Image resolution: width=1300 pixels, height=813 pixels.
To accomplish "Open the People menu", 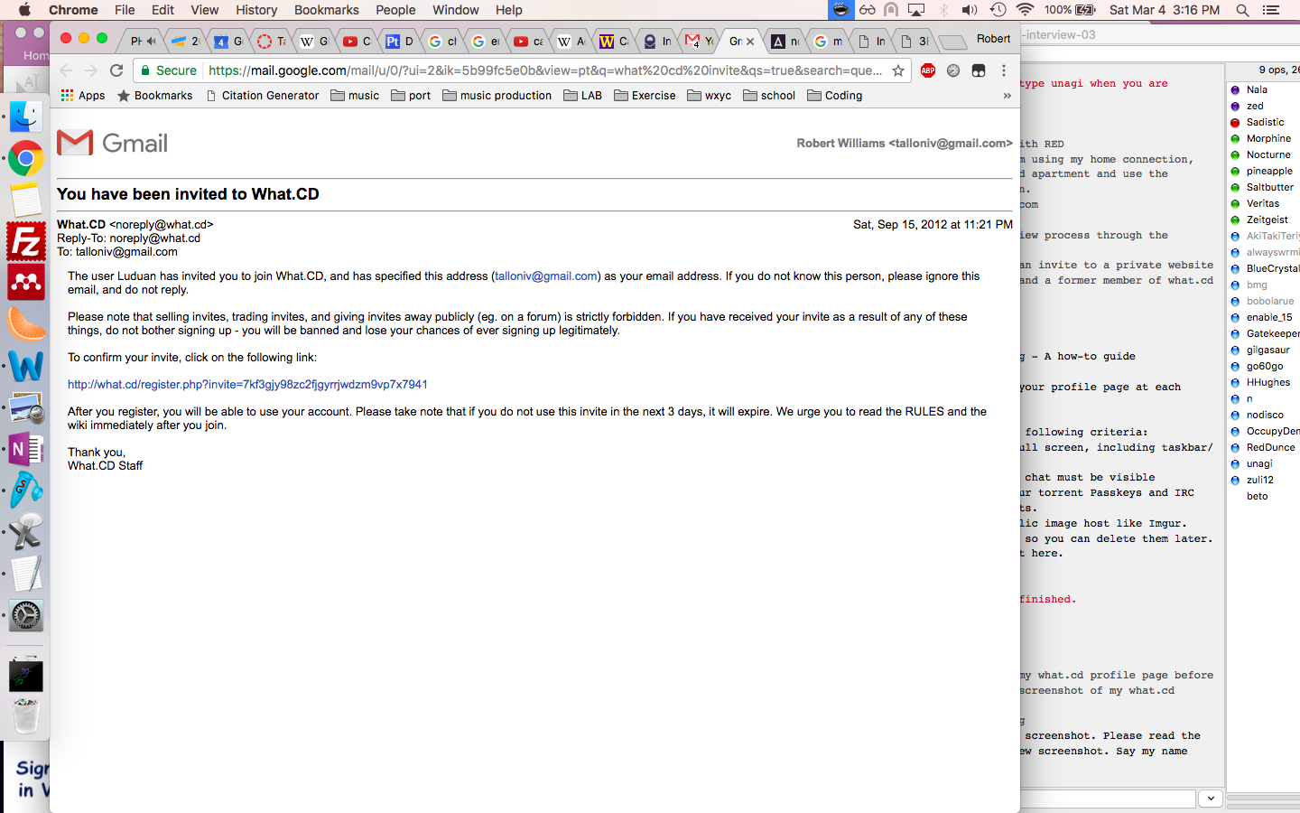I will pos(395,10).
